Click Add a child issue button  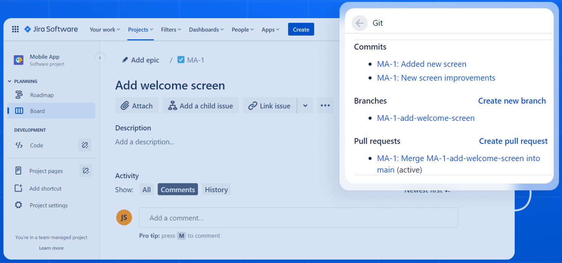point(201,106)
